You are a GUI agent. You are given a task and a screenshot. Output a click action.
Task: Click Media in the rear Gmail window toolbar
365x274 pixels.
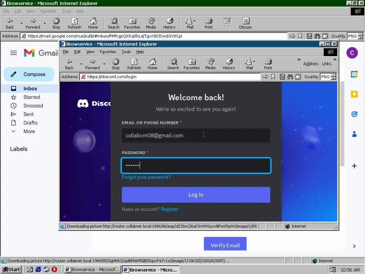[x=151, y=24]
